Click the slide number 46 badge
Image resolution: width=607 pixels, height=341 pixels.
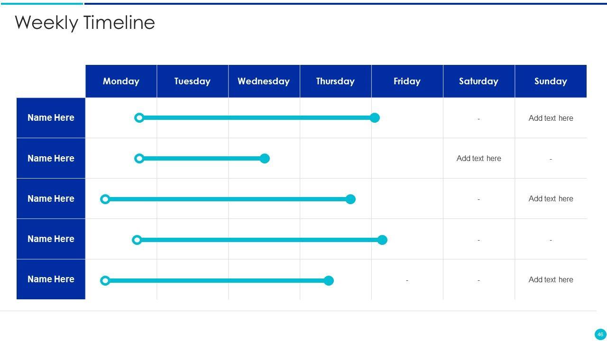coord(600,334)
